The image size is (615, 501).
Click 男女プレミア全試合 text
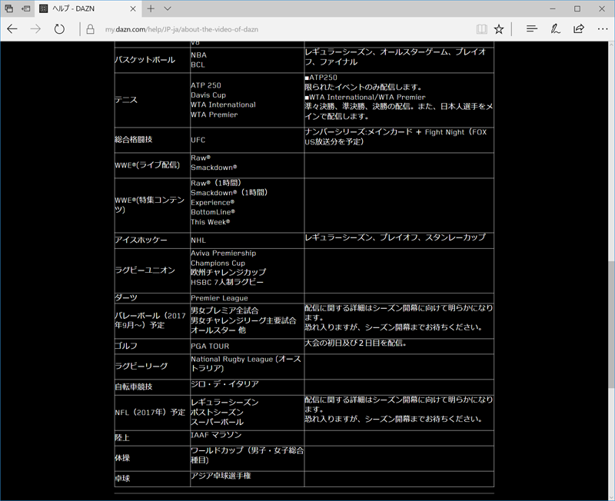click(x=224, y=311)
